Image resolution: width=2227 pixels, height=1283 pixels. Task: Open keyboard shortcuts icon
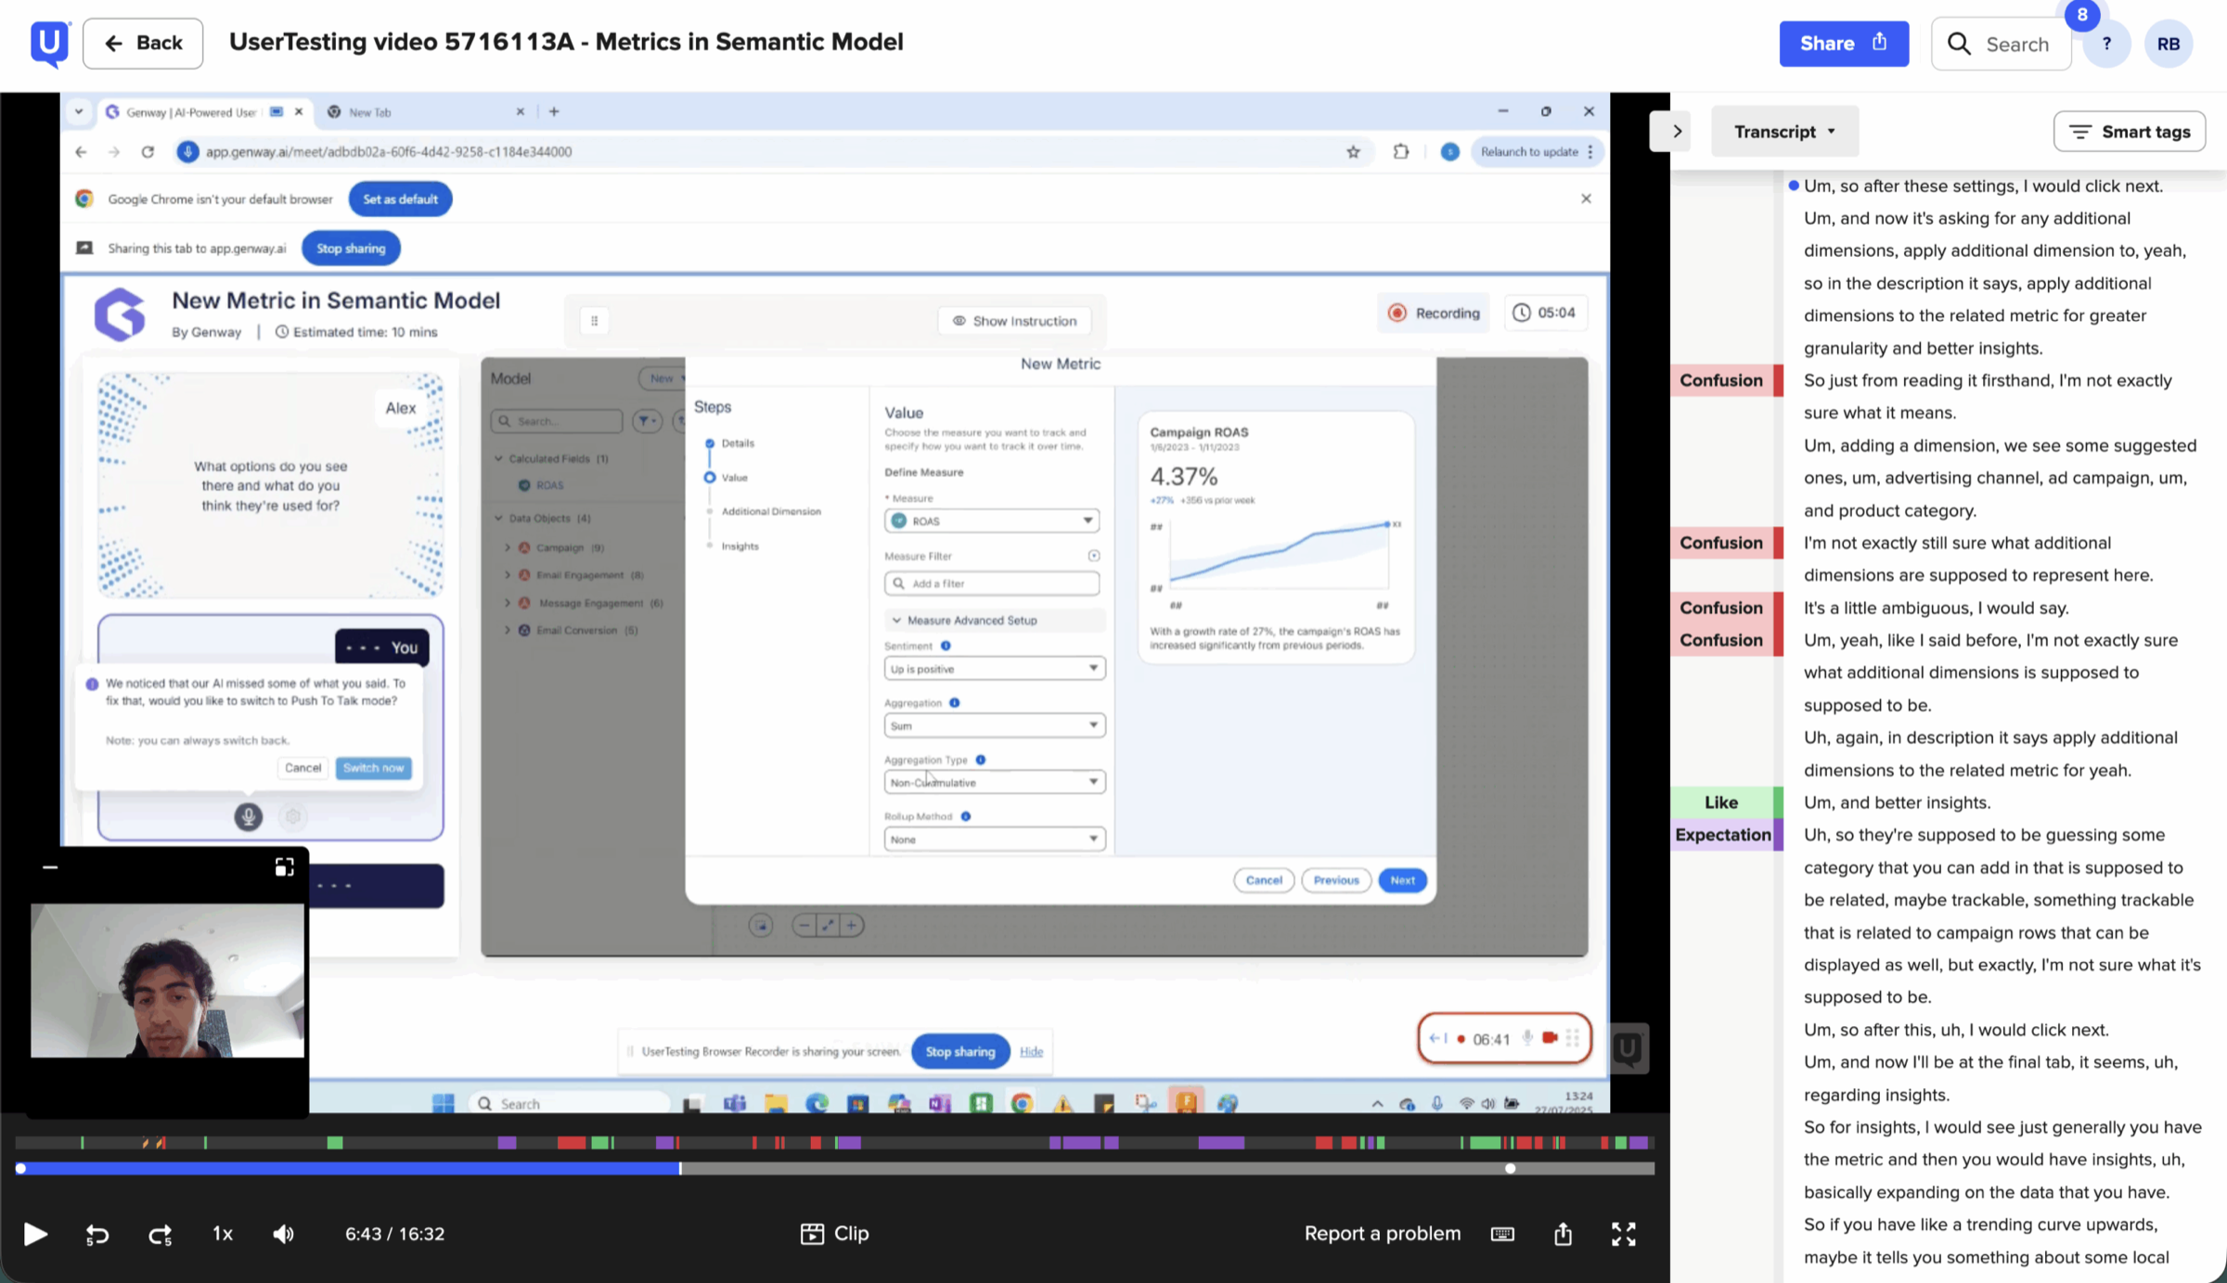[1502, 1234]
